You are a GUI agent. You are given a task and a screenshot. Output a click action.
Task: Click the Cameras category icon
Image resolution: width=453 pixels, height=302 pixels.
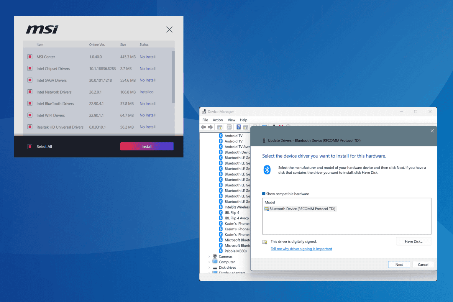(x=215, y=256)
